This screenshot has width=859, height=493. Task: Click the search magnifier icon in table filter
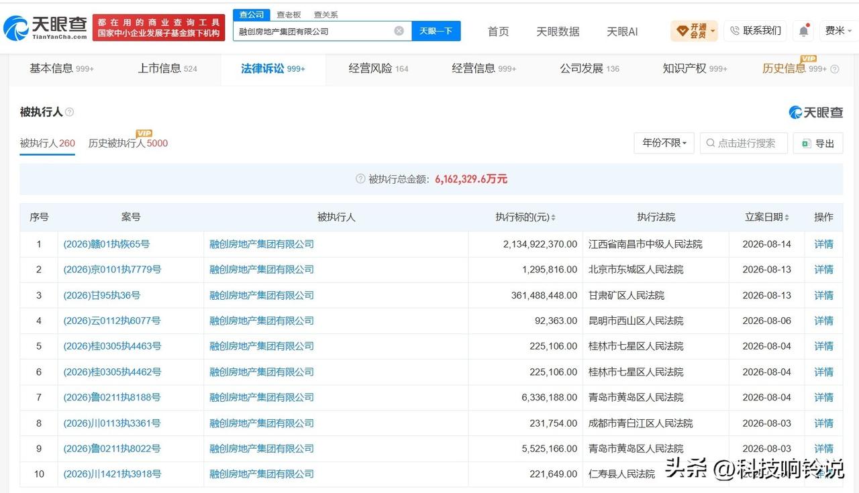click(711, 143)
